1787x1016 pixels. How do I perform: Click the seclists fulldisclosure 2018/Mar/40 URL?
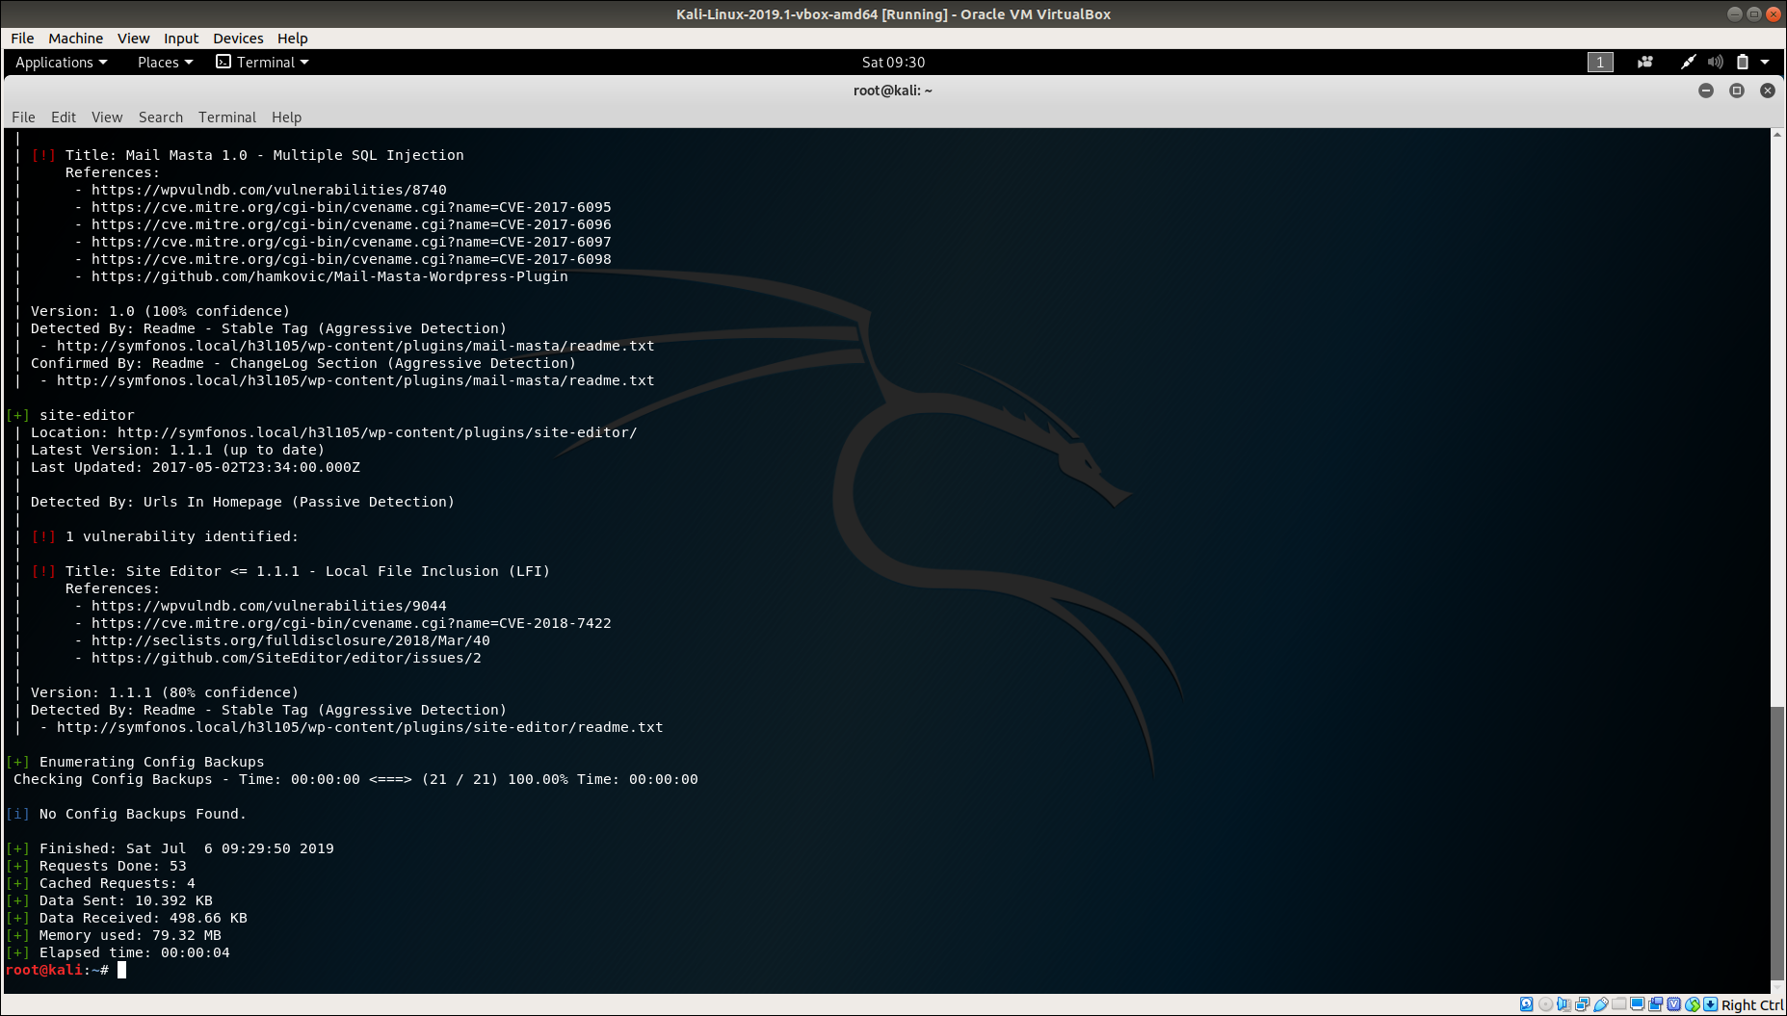click(x=290, y=640)
